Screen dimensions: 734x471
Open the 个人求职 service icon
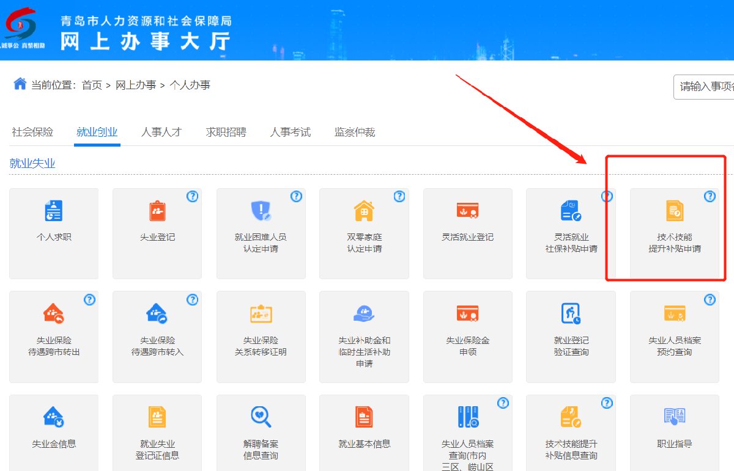pos(54,211)
